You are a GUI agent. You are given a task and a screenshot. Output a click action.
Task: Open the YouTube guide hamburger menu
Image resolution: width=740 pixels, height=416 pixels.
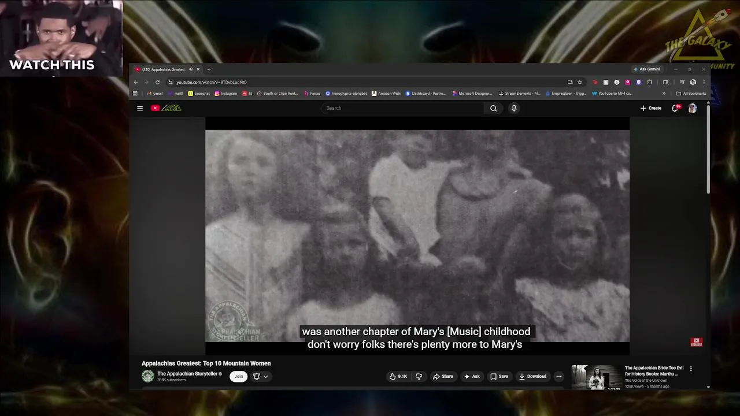click(140, 108)
